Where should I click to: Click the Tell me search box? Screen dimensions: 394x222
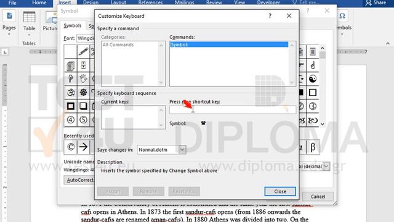306,2
